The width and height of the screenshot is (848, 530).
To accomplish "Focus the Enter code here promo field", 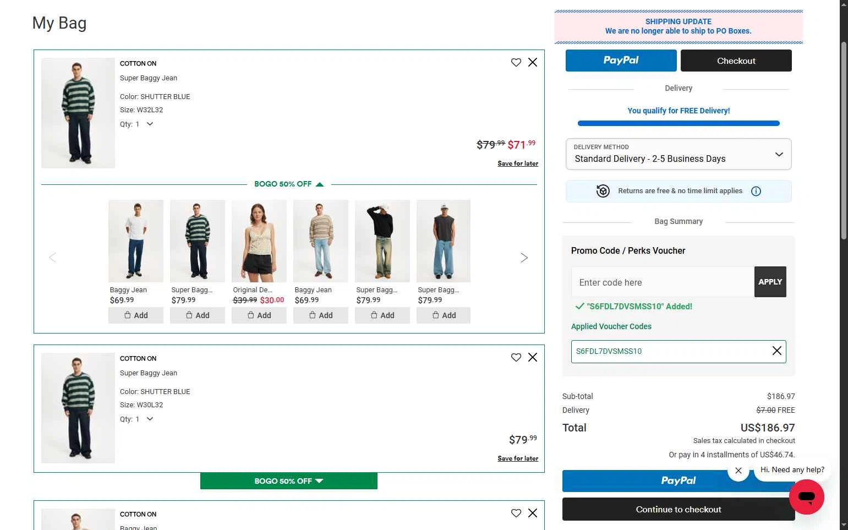I will [x=663, y=282].
